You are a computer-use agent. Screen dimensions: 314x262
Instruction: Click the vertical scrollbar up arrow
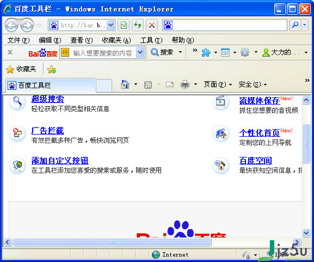[306, 100]
